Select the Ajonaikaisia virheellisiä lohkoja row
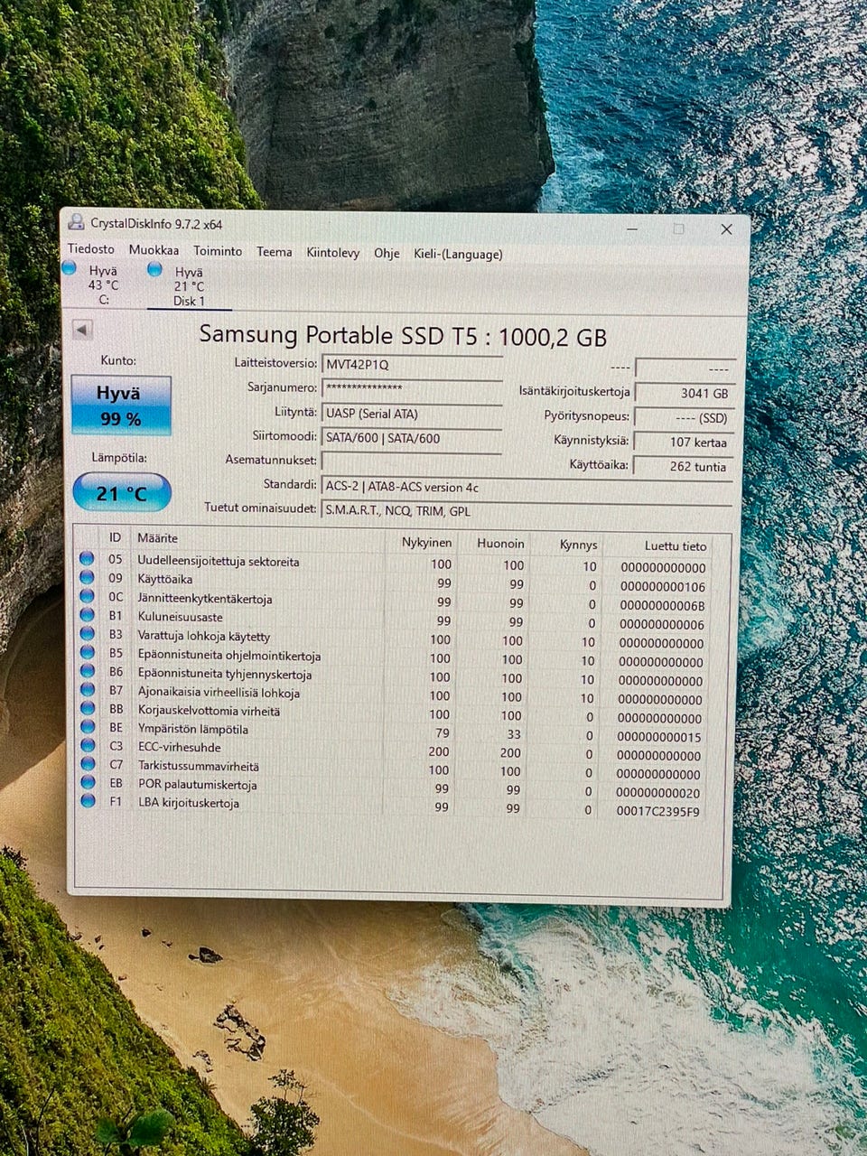Screen dimensions: 867x1156 (x=393, y=695)
